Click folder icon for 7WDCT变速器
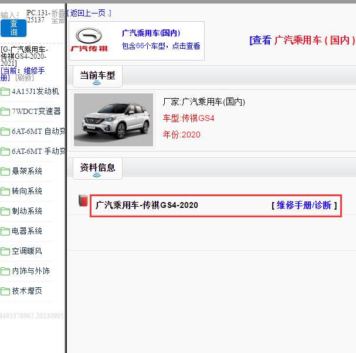Image resolution: width=356 pixels, height=353 pixels. 5,112
